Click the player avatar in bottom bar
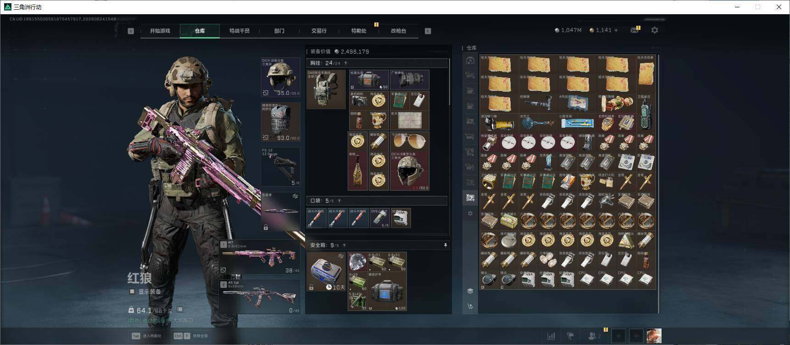Viewport: 790px width, 345px height. point(654,336)
